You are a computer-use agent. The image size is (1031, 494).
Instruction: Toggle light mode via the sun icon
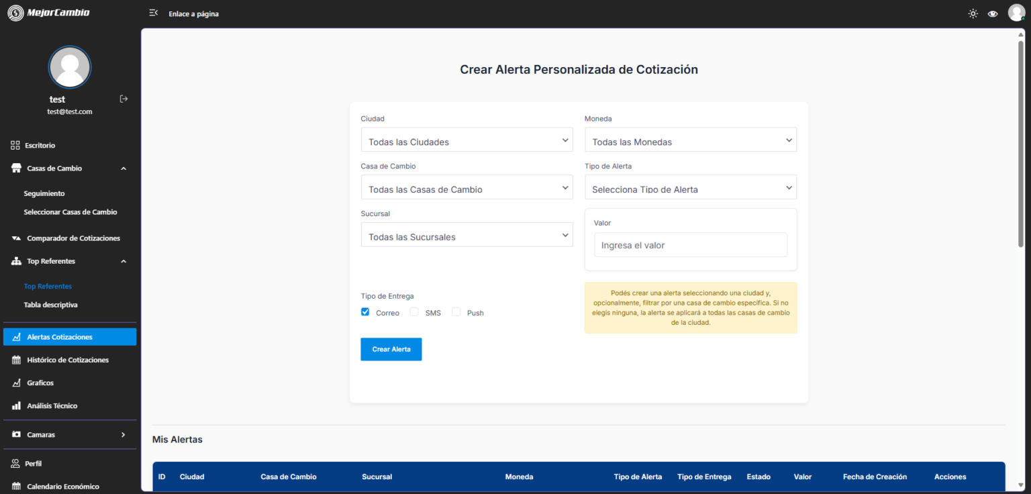973,13
